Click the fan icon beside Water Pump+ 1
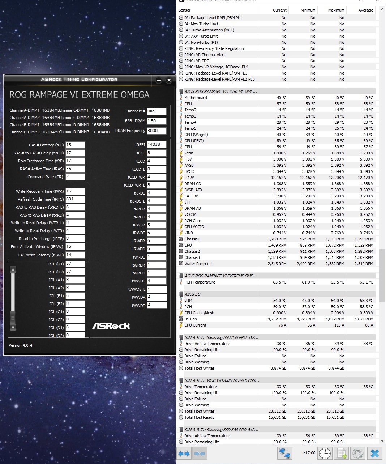The width and height of the screenshot is (386, 464). point(181,264)
